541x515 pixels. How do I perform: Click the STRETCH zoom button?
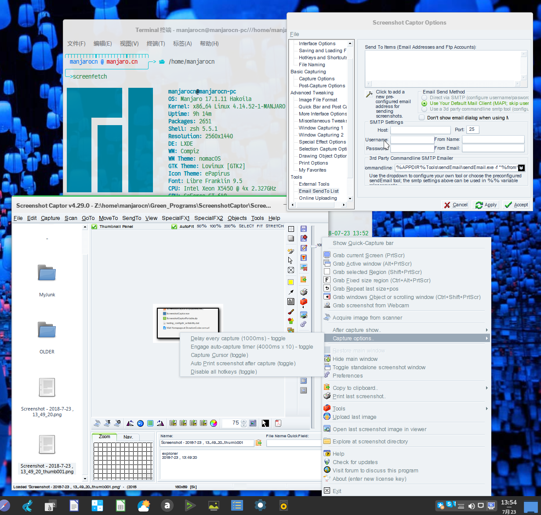tap(275, 226)
